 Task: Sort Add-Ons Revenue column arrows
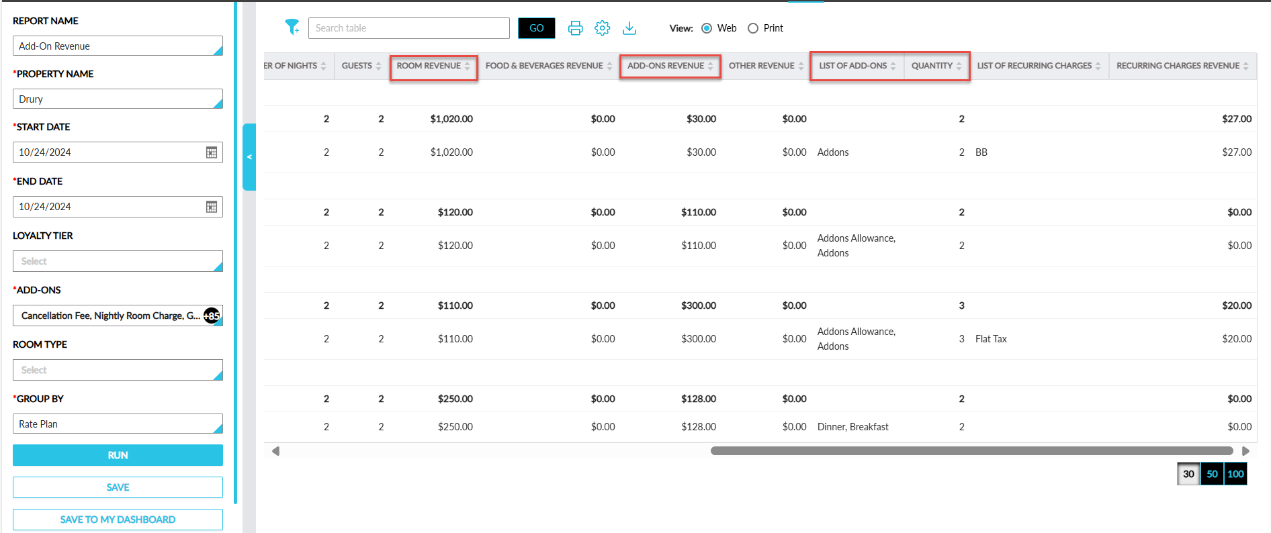click(x=710, y=66)
